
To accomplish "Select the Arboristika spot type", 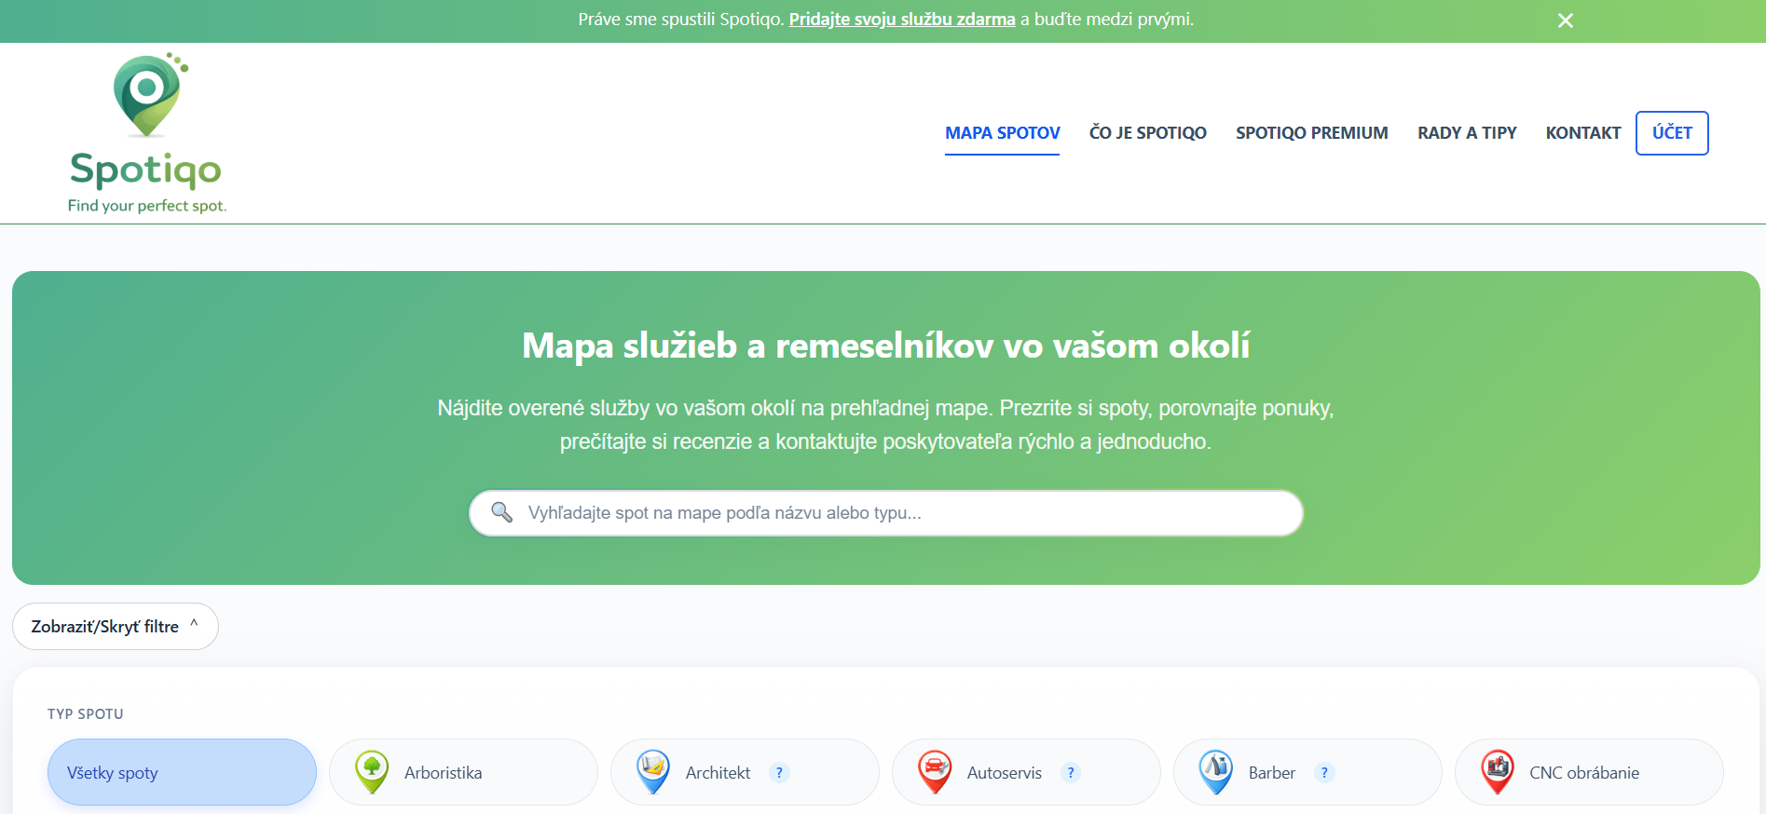I will (x=463, y=772).
